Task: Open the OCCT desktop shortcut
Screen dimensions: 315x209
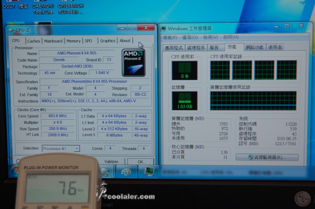Action: (15, 4)
